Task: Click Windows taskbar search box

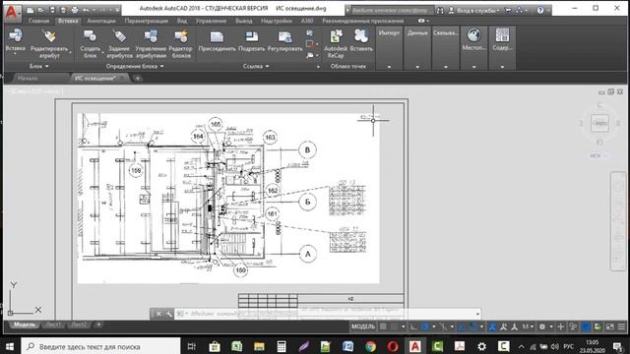Action: click(100, 346)
